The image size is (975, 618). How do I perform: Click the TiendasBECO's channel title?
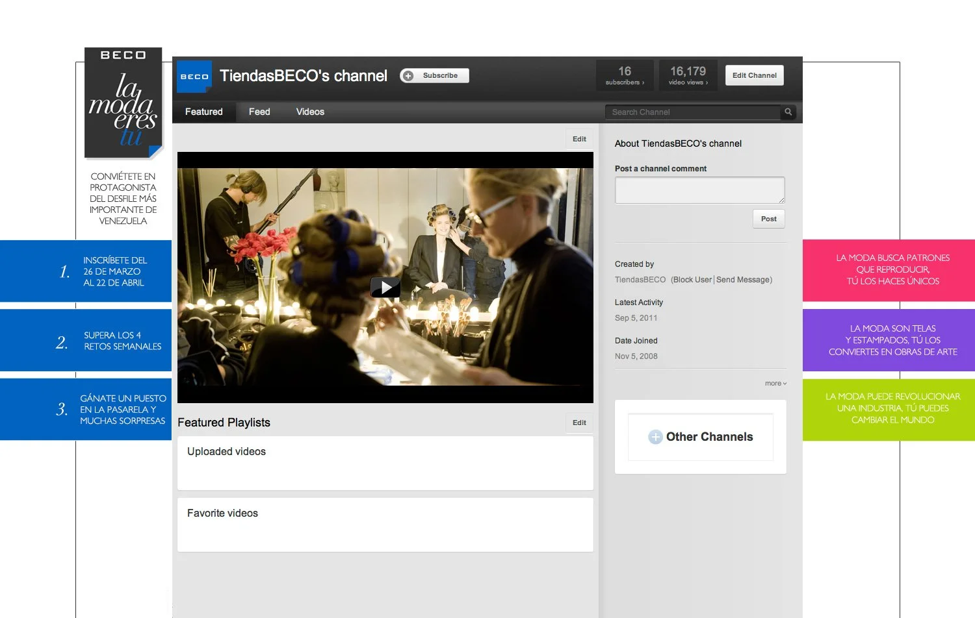[x=304, y=76]
